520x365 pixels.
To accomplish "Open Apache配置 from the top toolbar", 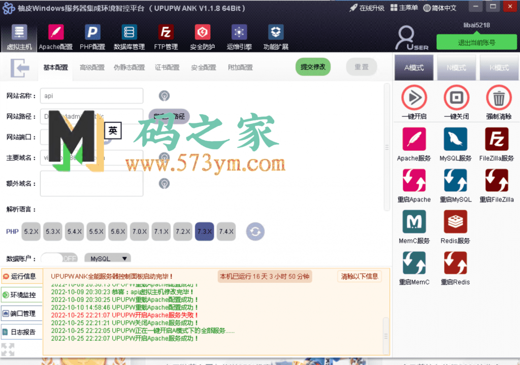I will point(56,37).
